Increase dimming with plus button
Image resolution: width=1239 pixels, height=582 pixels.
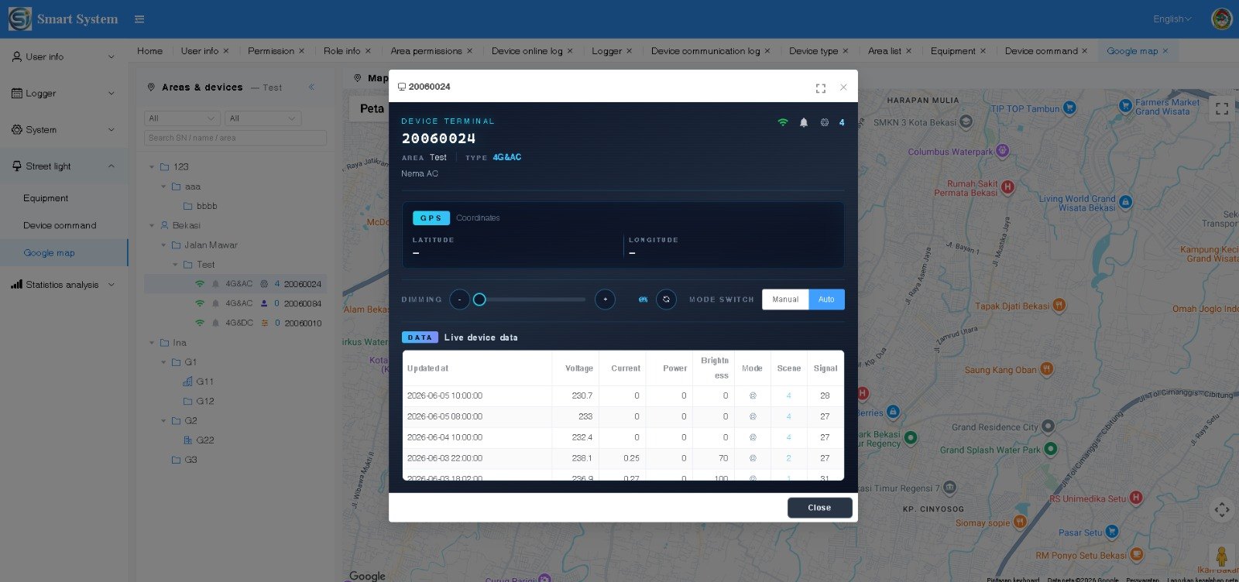tap(605, 300)
